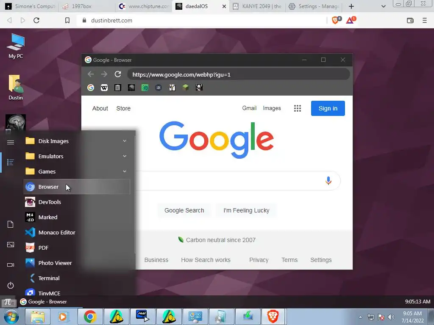Image resolution: width=434 pixels, height=325 pixels.
Task: Open the My PC desktop icon
Action: pos(16,46)
